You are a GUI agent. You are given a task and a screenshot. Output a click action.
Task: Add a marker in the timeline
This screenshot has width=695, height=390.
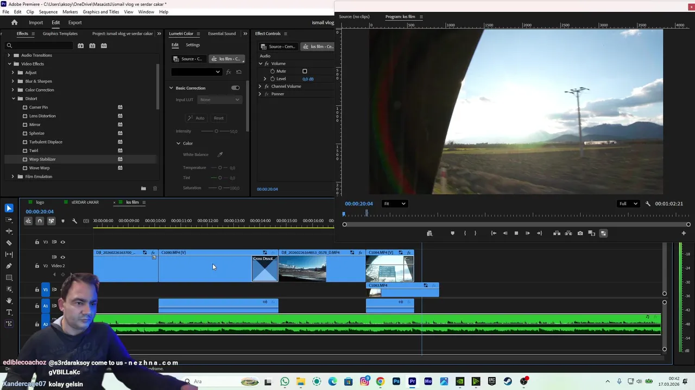coord(62,220)
